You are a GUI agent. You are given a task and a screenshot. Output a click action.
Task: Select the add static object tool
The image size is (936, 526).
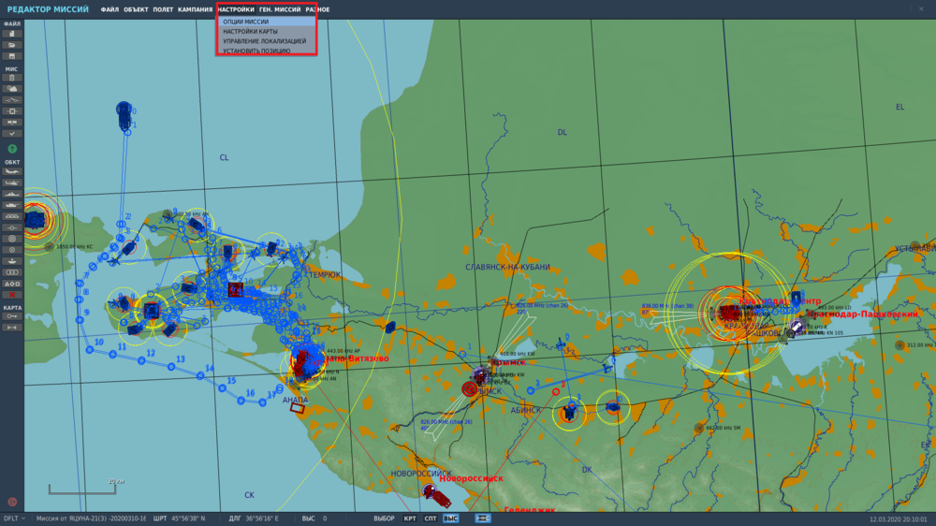[x=12, y=216]
